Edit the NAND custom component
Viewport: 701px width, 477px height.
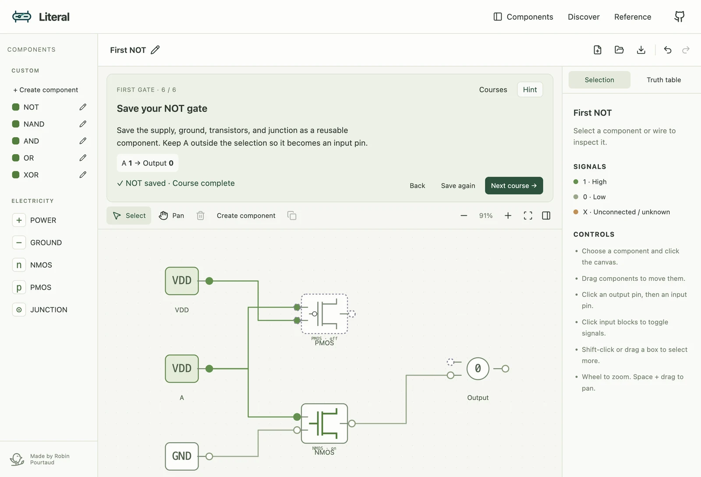[x=83, y=124]
